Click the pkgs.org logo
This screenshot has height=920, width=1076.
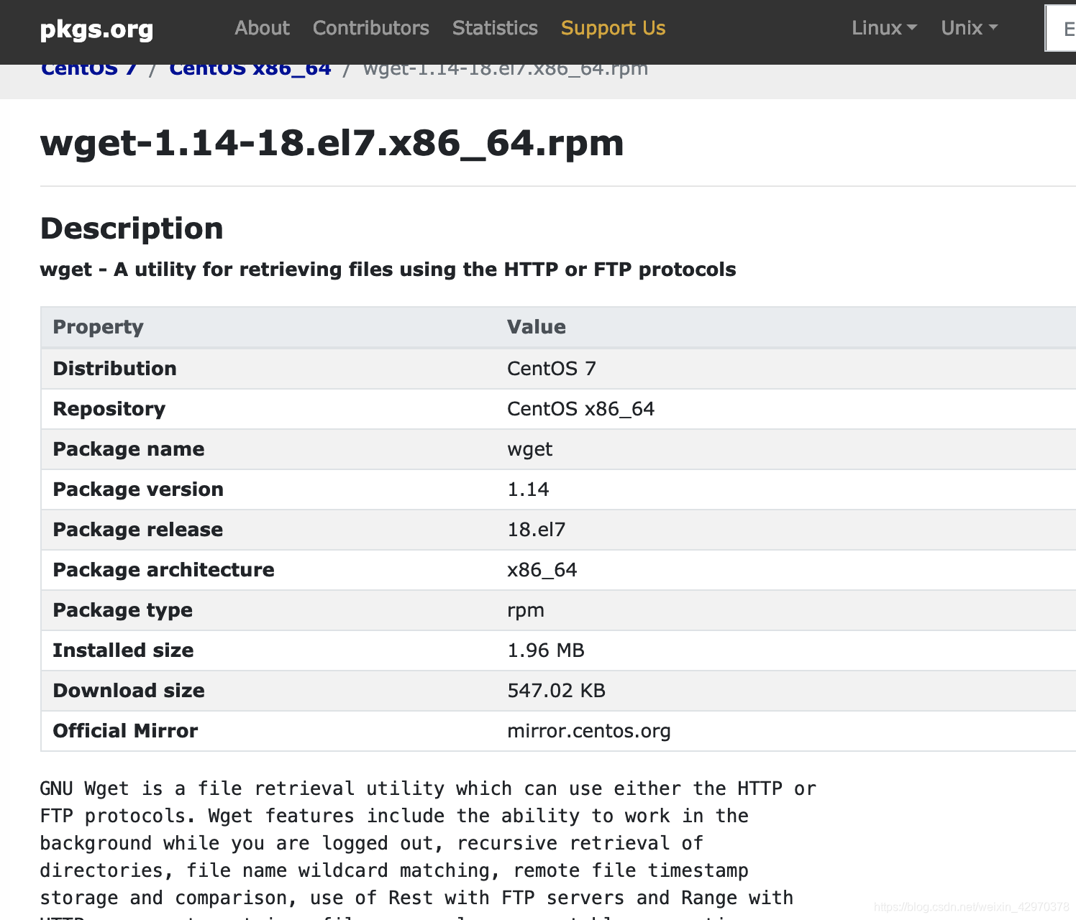click(96, 30)
